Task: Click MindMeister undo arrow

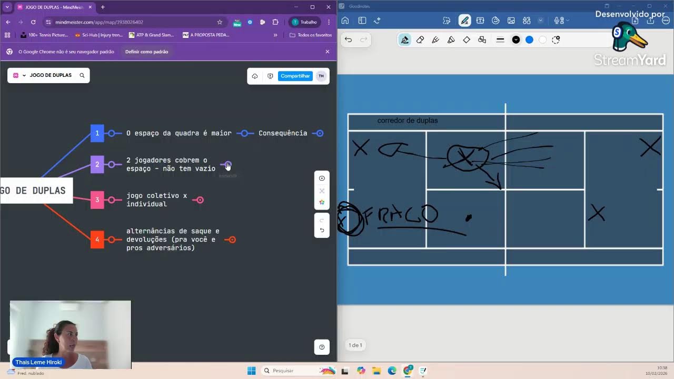Action: pos(322,230)
